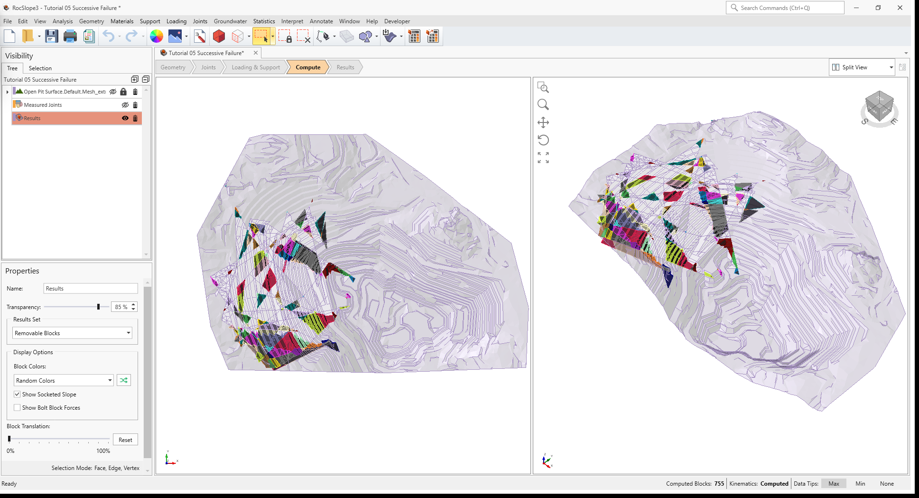The image size is (919, 498).
Task: Open the Split View dropdown
Action: coord(862,67)
